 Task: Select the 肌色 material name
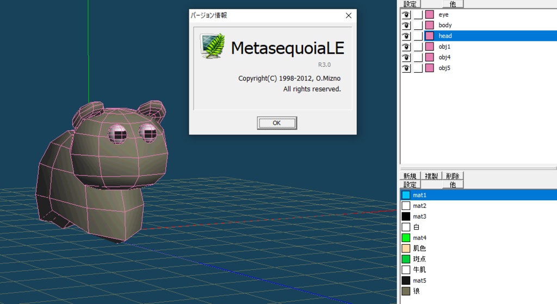(419, 249)
